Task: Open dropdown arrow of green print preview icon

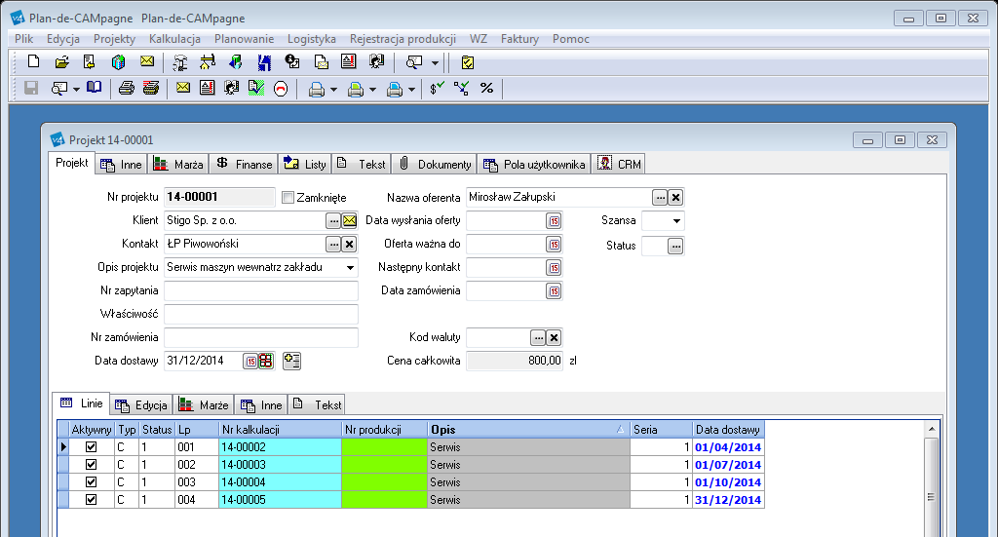Action: (x=373, y=90)
